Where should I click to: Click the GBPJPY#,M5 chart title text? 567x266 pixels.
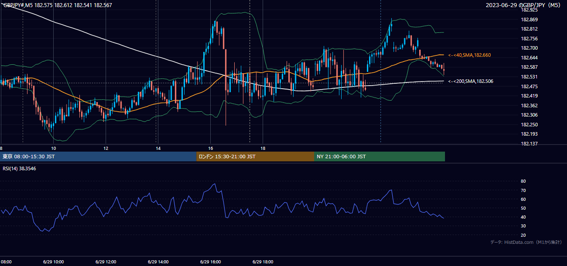pyautogui.click(x=58, y=5)
